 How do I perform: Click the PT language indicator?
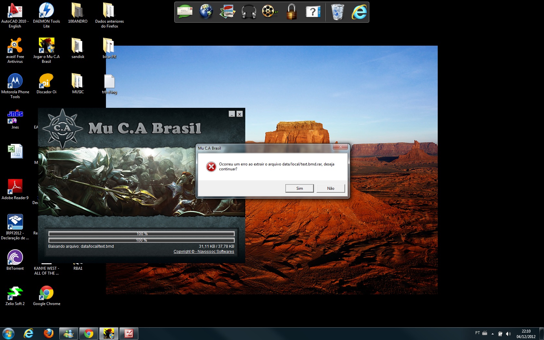pyautogui.click(x=477, y=333)
